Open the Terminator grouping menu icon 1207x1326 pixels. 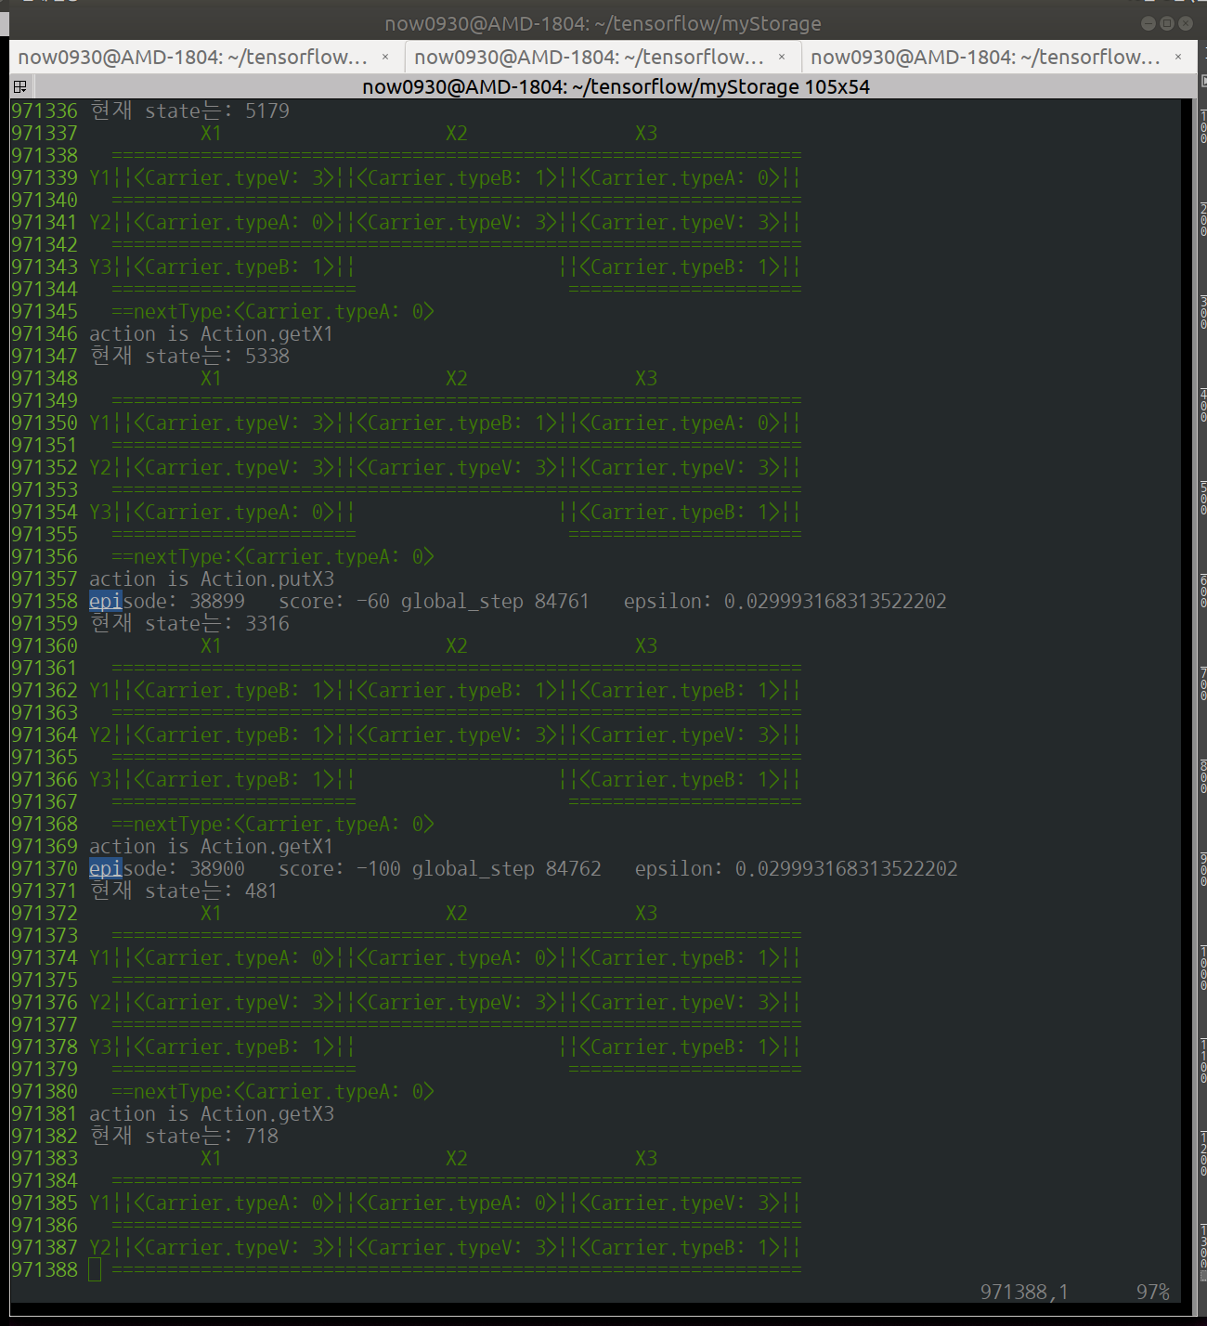[19, 87]
